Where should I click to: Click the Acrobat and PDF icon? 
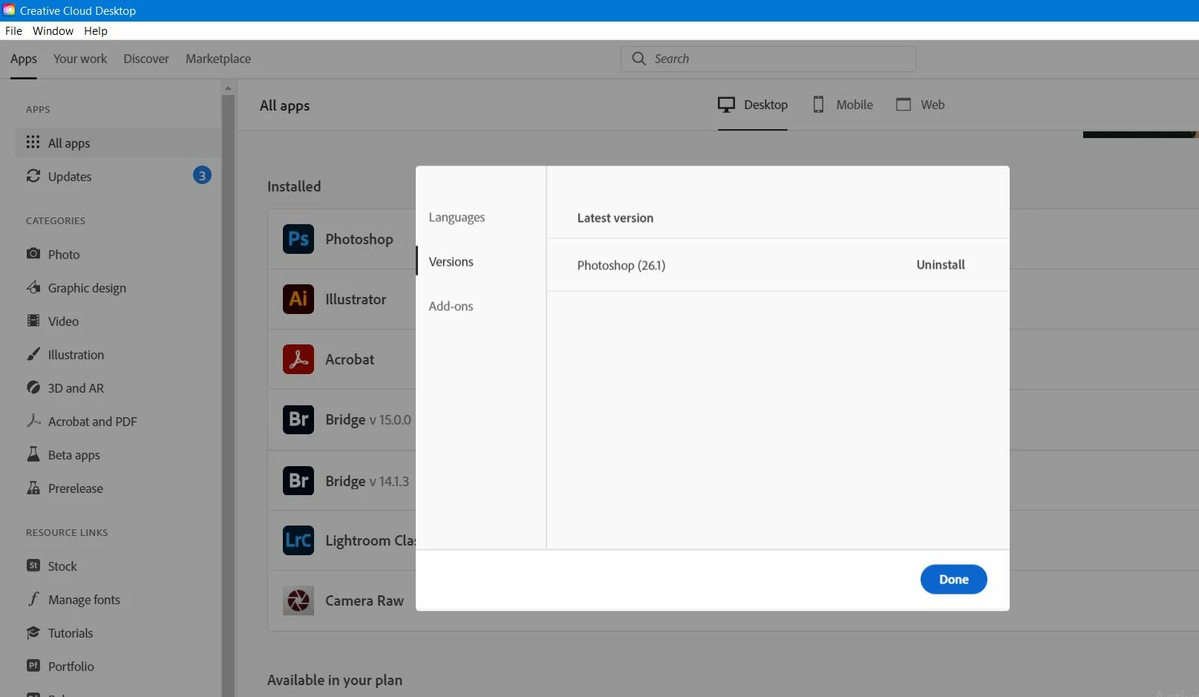pyautogui.click(x=33, y=421)
